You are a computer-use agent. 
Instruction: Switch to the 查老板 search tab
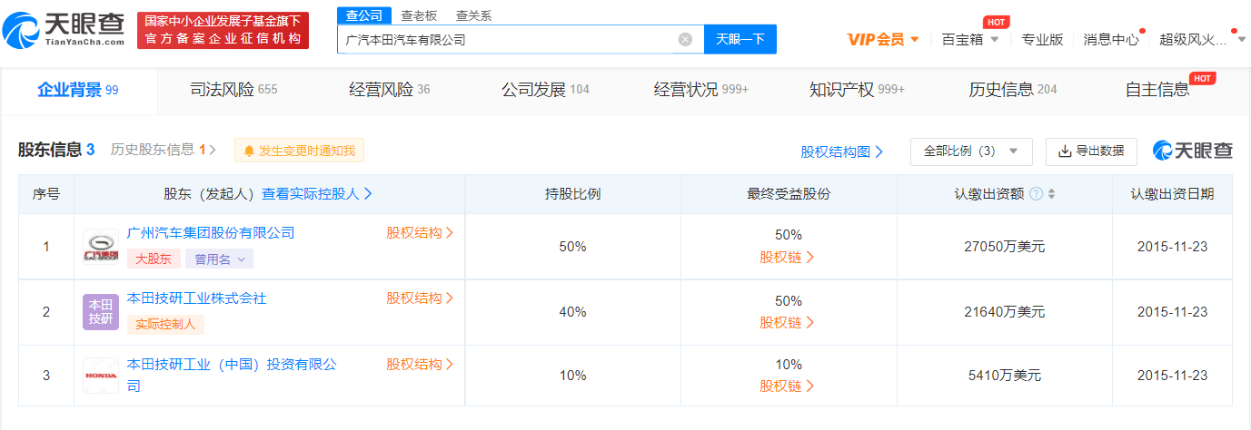pyautogui.click(x=419, y=15)
